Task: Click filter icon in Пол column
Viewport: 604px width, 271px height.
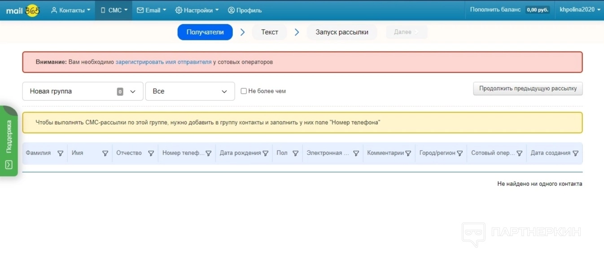Action: tap(295, 153)
